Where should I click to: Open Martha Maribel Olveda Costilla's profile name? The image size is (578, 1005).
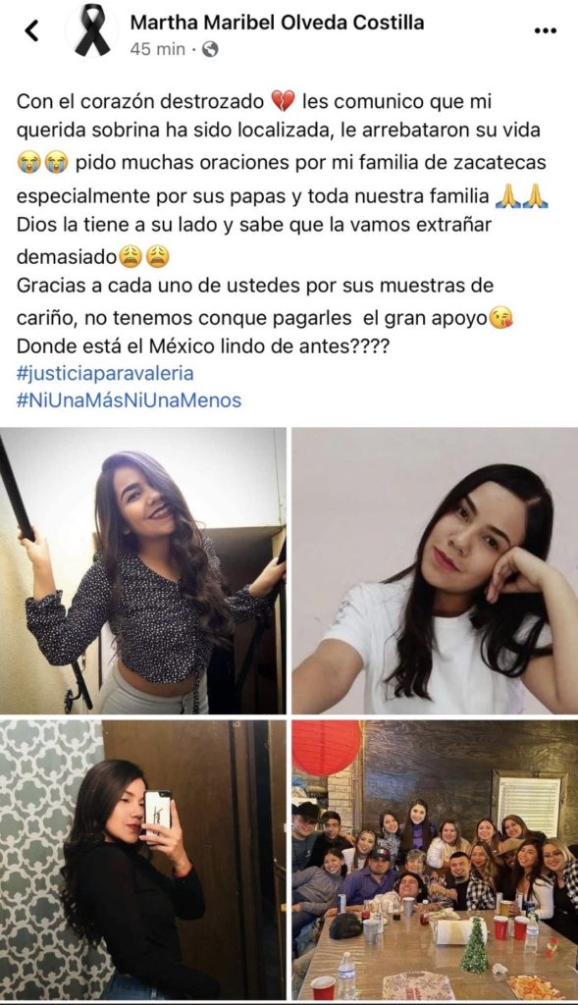click(277, 23)
